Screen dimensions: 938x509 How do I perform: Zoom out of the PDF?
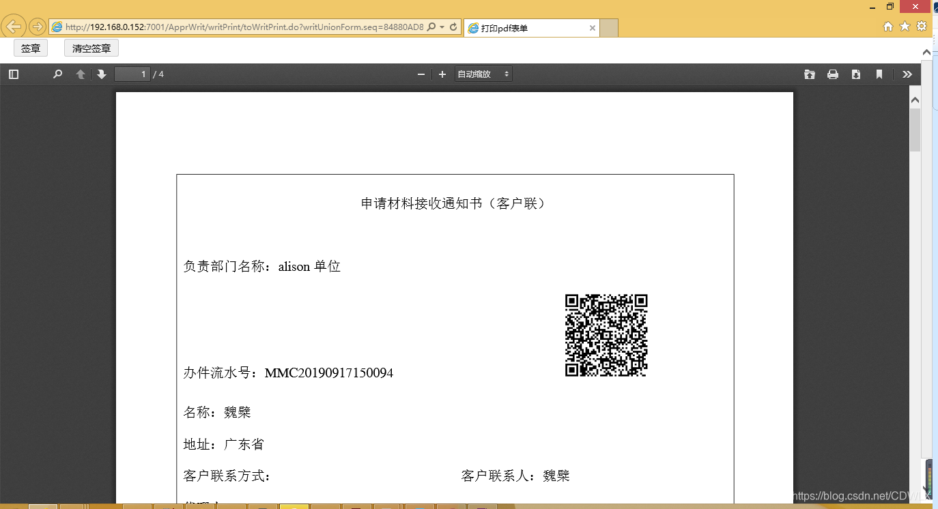coord(421,74)
